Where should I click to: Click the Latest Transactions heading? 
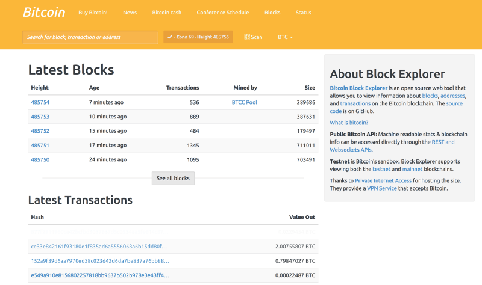[80, 200]
